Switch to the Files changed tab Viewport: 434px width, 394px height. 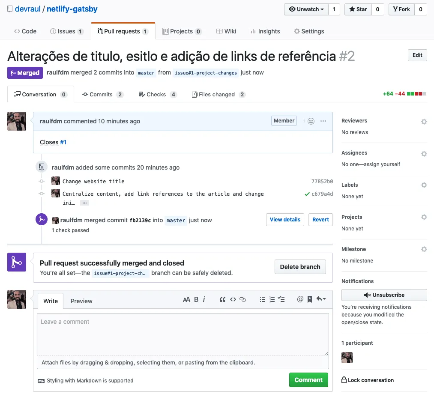[x=218, y=94]
